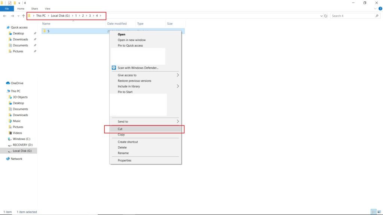Expand the ribbon chevron

pyautogui.click(x=375, y=9)
